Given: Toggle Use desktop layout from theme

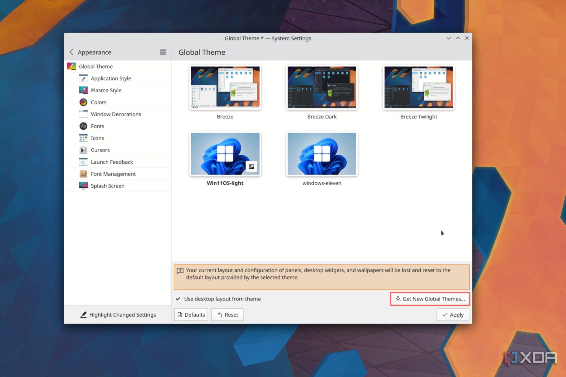Looking at the screenshot, I should [x=178, y=299].
